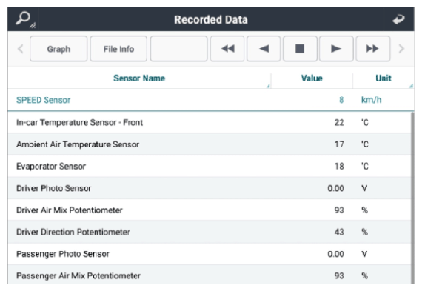Select the Passenger Photo Sensor row
The image size is (422, 291).
(x=210, y=254)
